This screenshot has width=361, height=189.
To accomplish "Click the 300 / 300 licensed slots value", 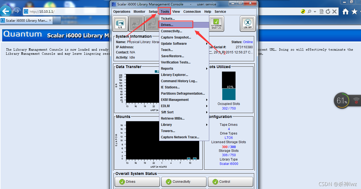I will 229,147.
